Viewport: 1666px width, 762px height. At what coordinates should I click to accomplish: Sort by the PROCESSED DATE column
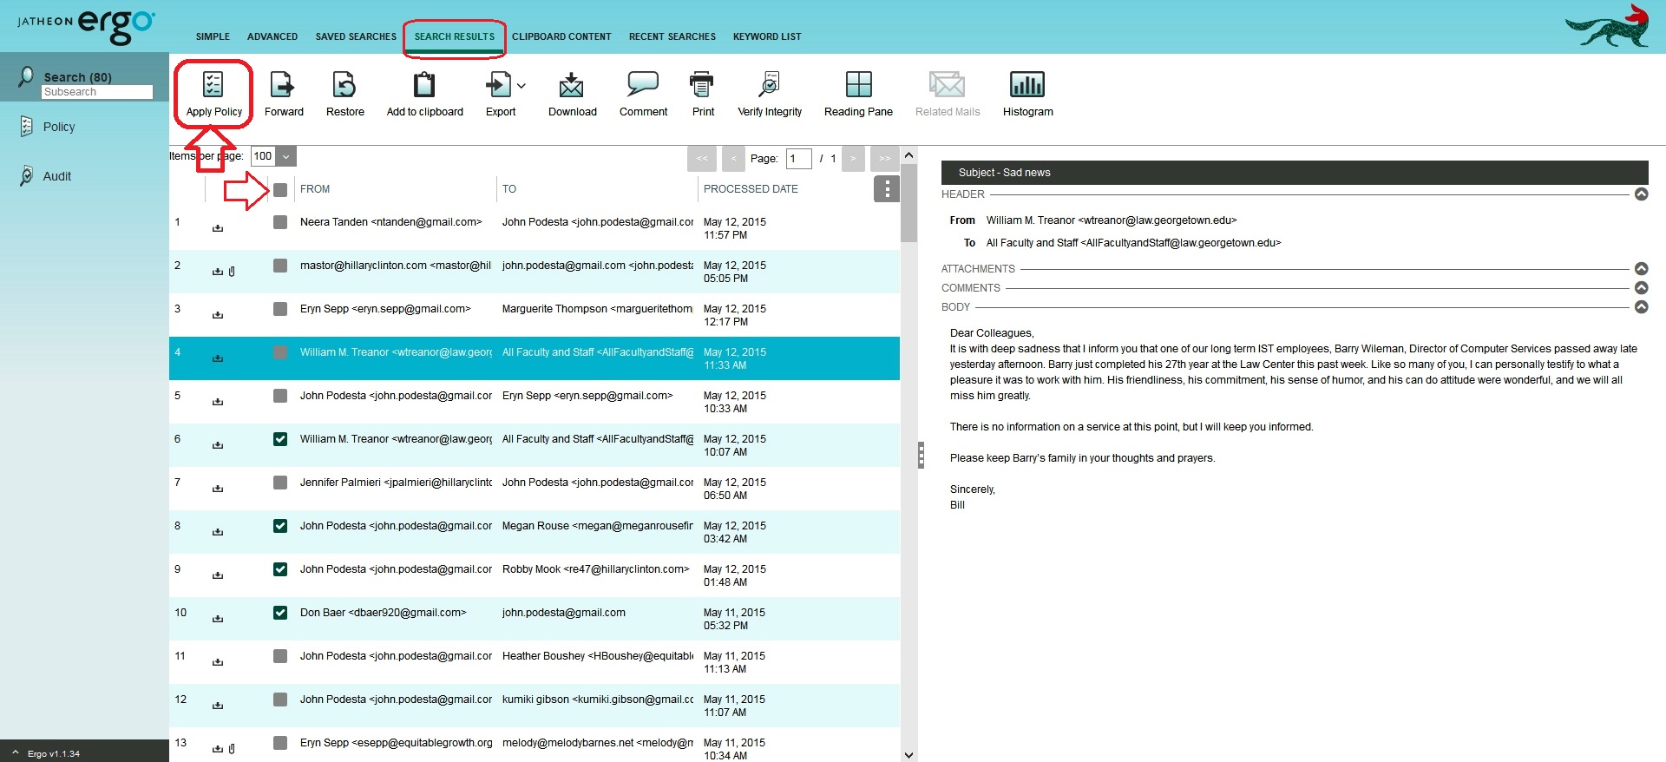[x=751, y=189]
